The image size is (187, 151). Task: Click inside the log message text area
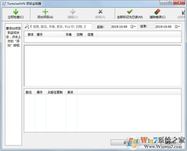click(103, 66)
